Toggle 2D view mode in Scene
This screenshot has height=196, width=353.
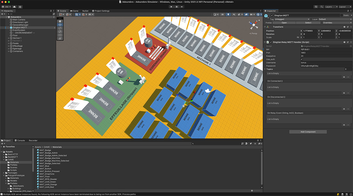pos(222,14)
